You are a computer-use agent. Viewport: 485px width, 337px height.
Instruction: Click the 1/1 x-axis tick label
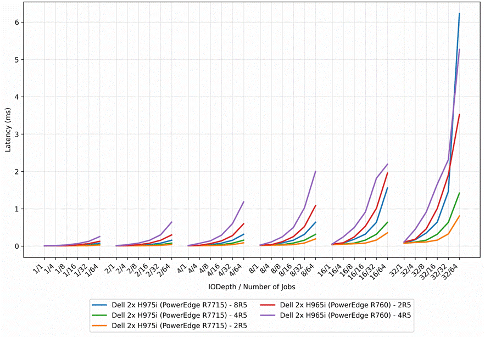tap(38, 268)
